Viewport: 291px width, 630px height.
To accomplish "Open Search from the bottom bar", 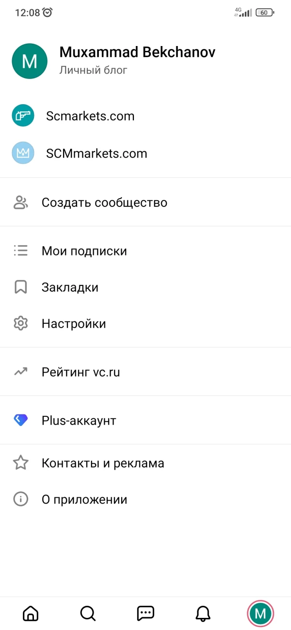I will coord(88,614).
